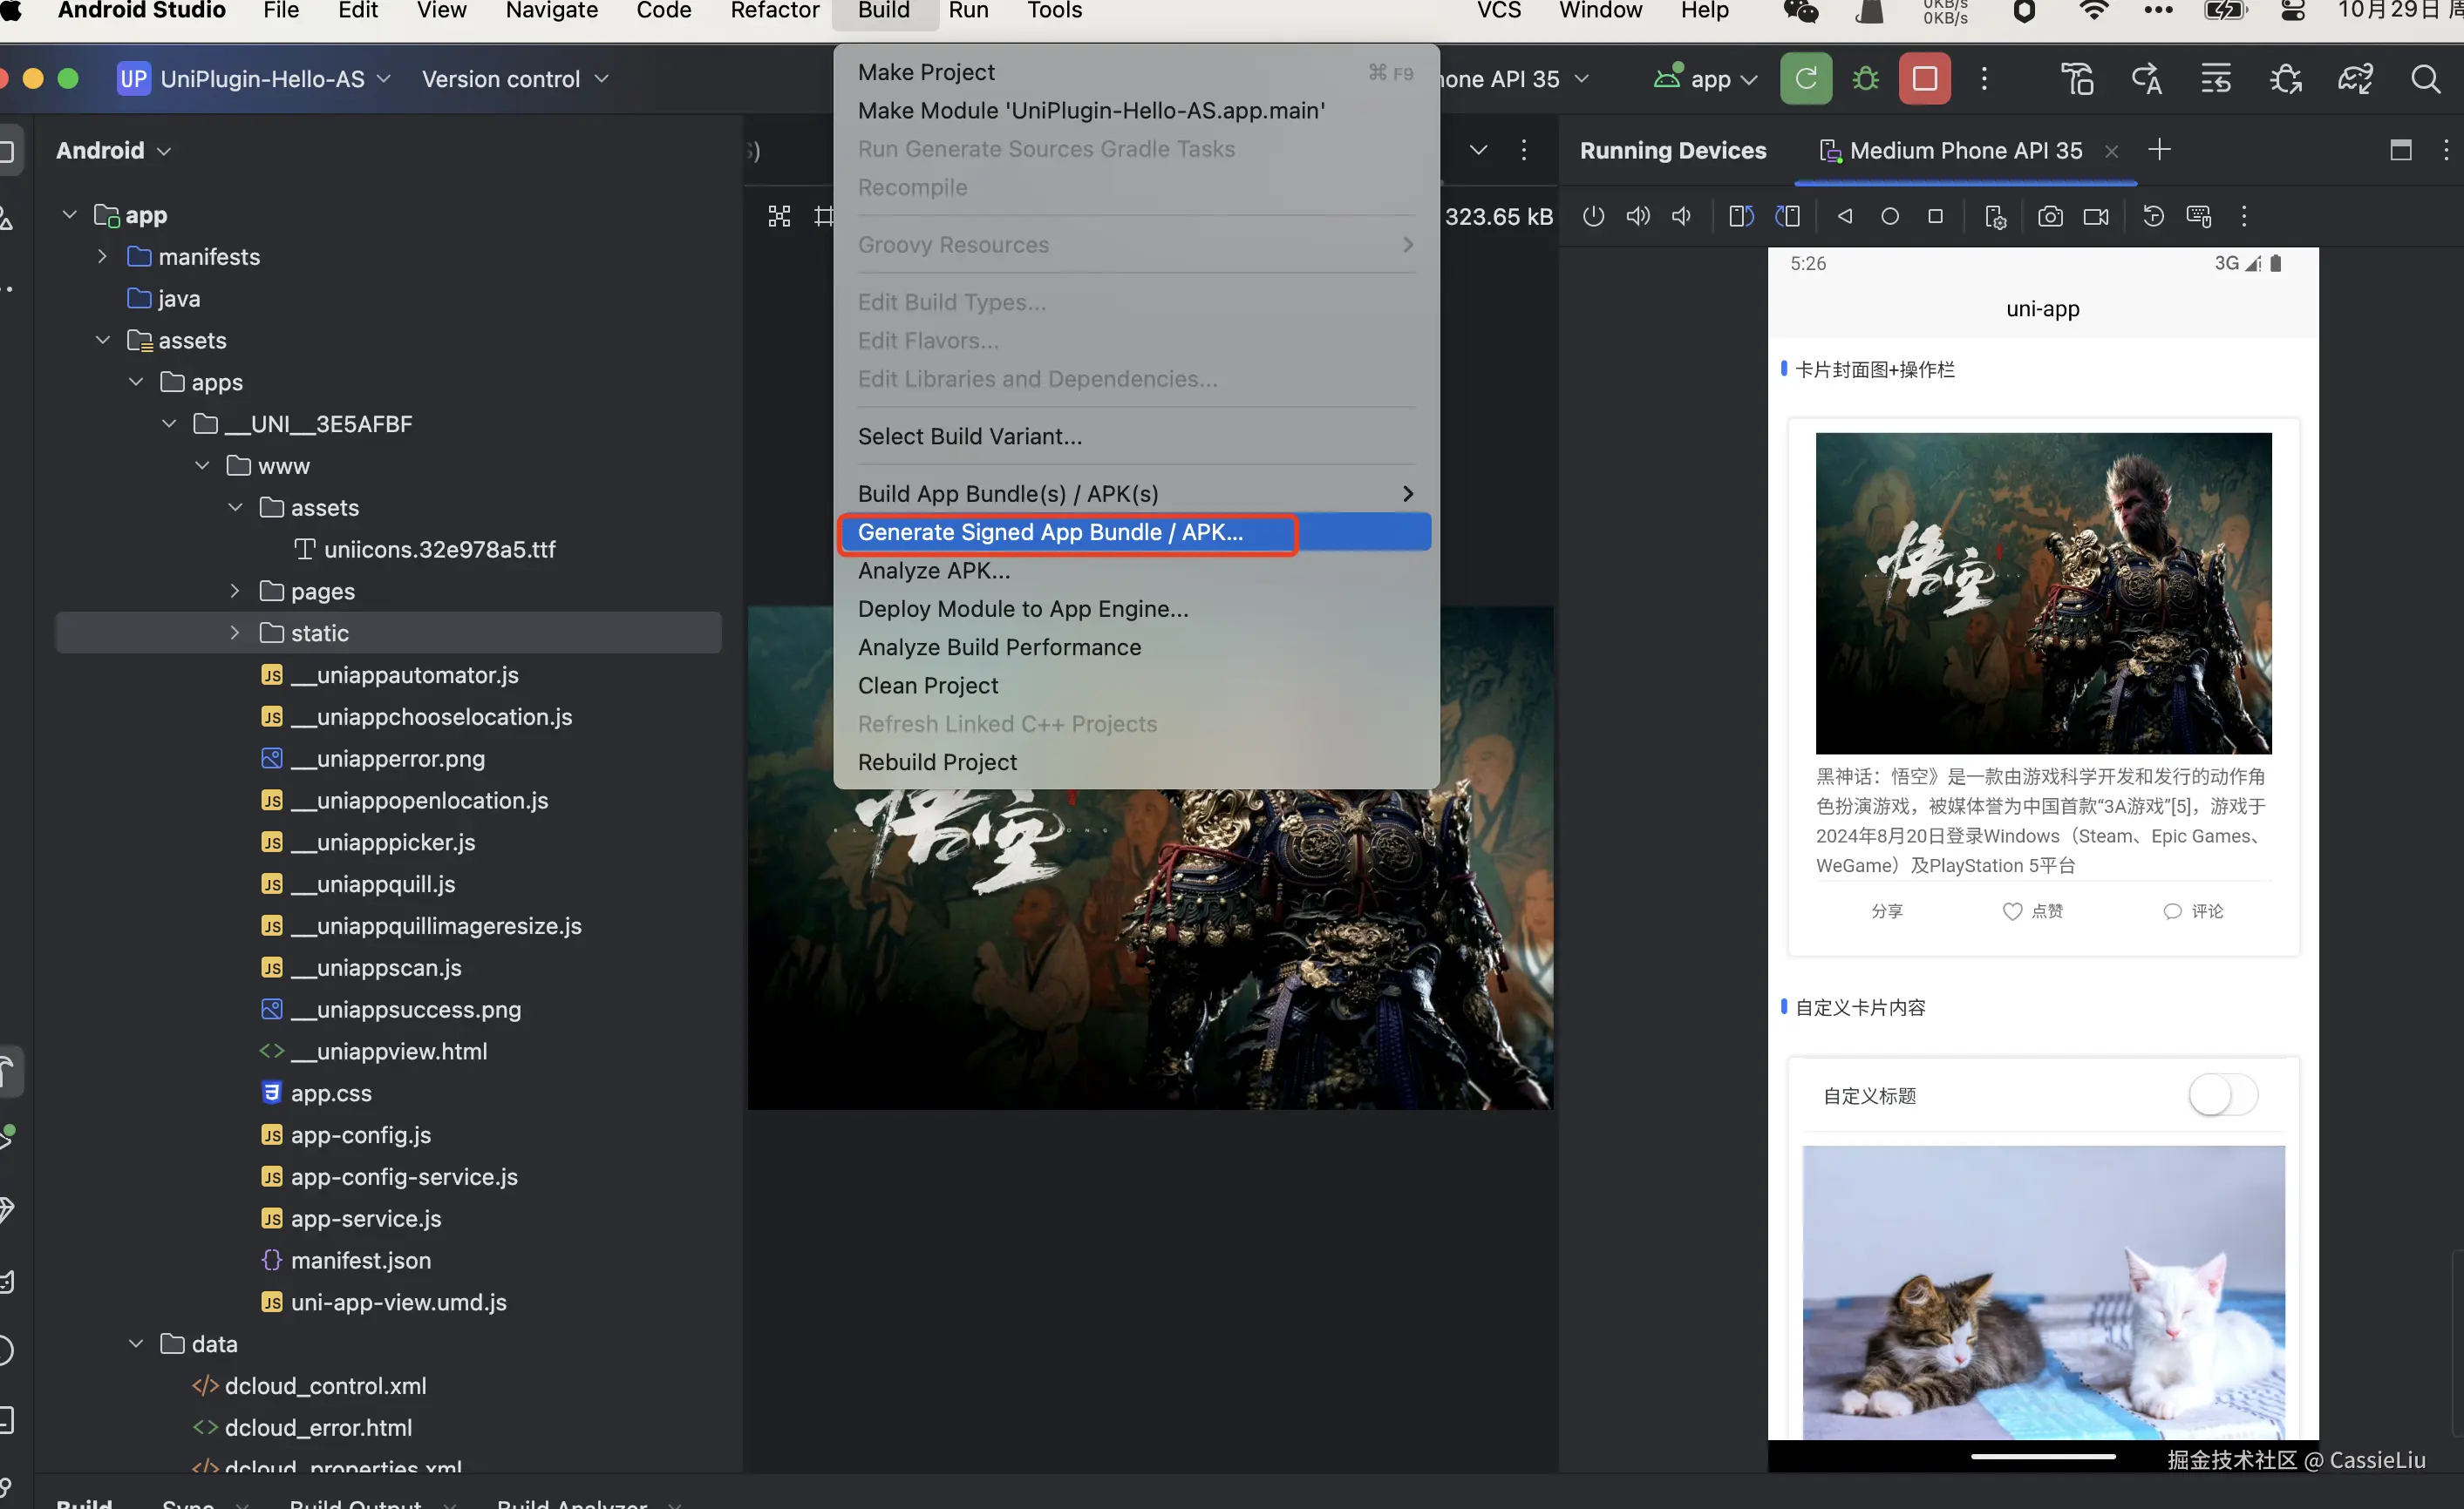Collapse the www folder in tree

pyautogui.click(x=203, y=466)
